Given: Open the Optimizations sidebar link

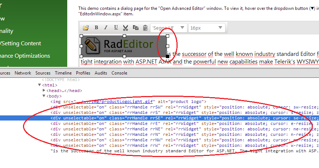Looking at the screenshot, I should pyautogui.click(x=25, y=56).
